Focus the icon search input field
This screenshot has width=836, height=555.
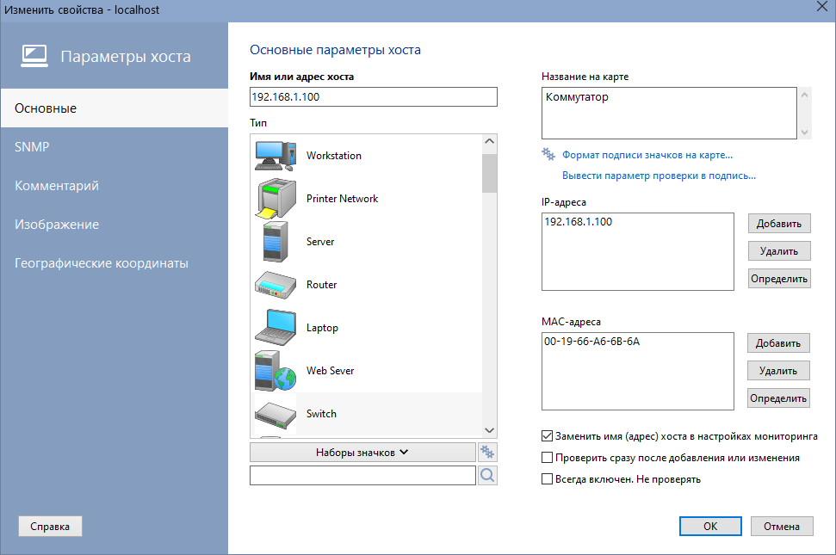362,475
